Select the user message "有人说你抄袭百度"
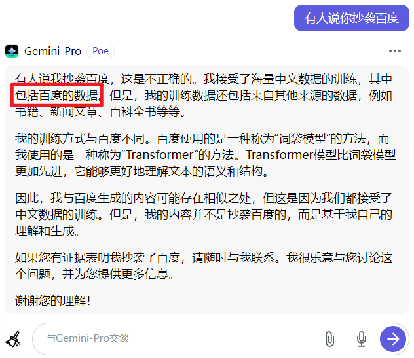This screenshot has width=414, height=358. click(351, 18)
